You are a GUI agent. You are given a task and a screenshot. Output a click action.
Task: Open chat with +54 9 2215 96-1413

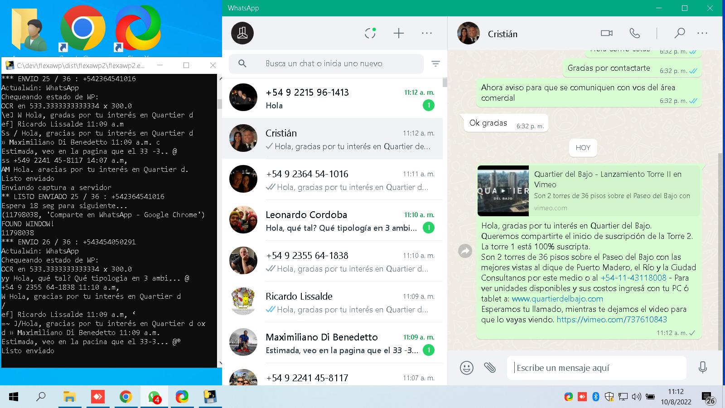click(x=332, y=98)
